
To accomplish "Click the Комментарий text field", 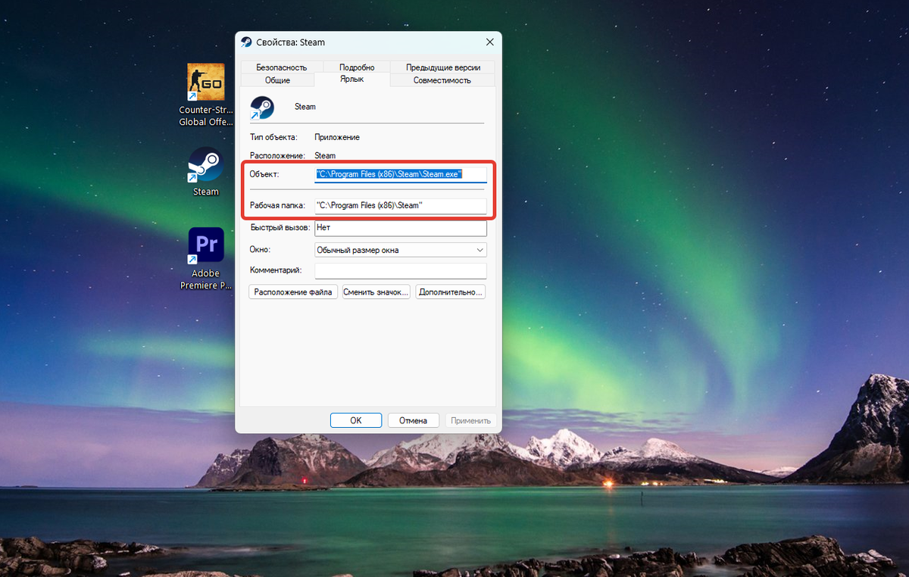I will (401, 270).
